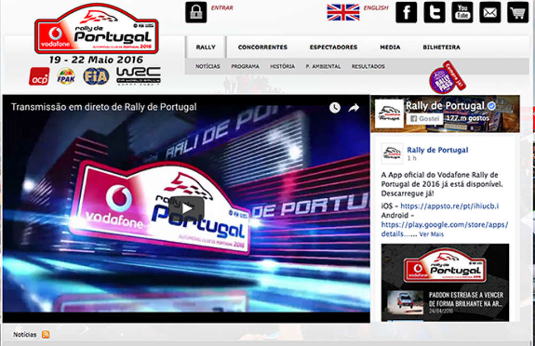The image size is (535, 346).
Task: Open the RESULTADOS submenu
Action: 368,66
